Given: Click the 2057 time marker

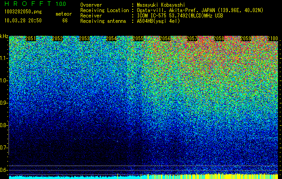Looking at the screenshot, I should 192,38.
